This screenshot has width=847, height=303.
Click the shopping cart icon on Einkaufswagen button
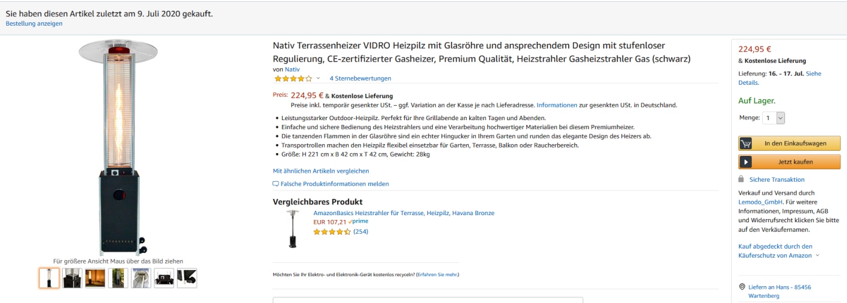746,143
